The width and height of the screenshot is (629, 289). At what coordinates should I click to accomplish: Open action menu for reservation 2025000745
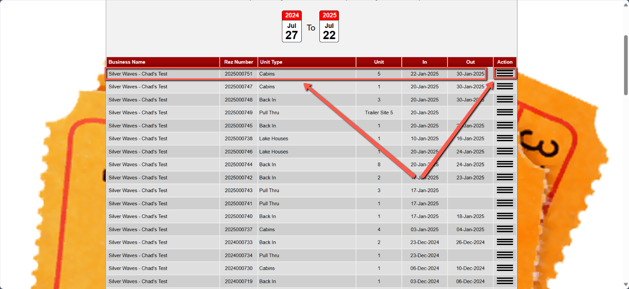pyautogui.click(x=505, y=126)
